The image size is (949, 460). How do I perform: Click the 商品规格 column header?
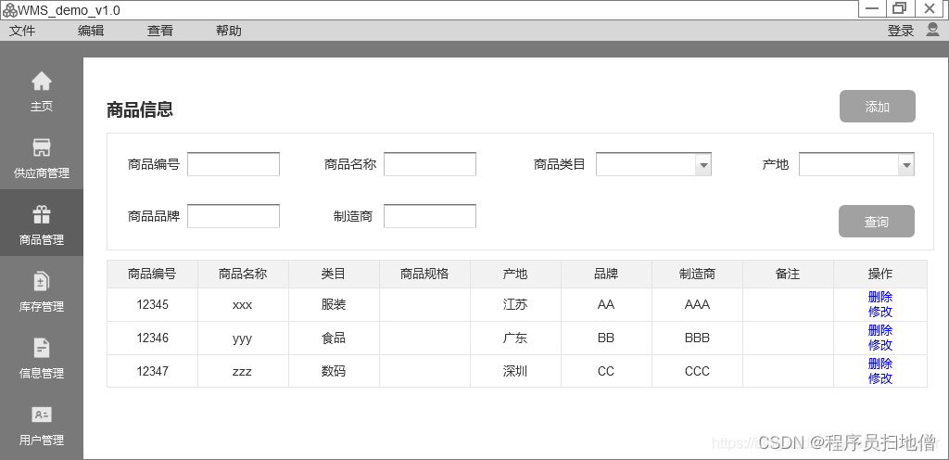(x=424, y=275)
